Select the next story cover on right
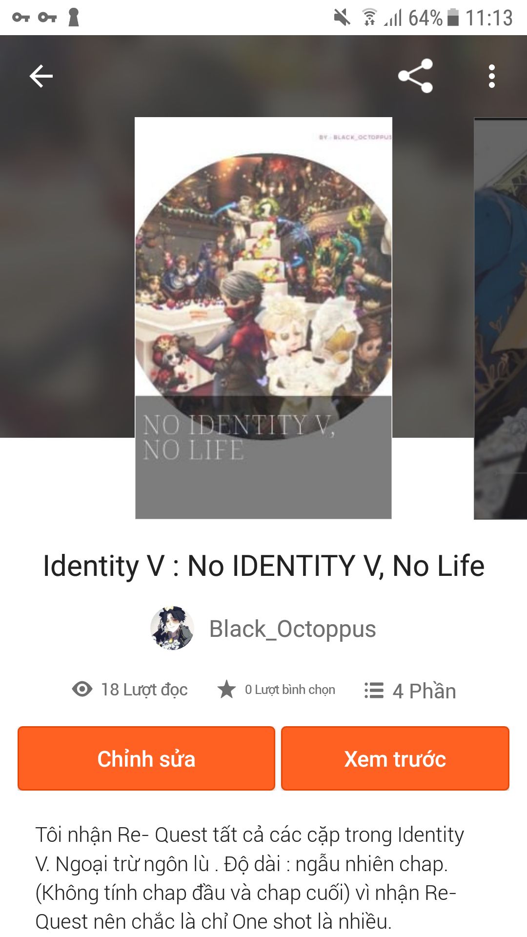This screenshot has width=527, height=937. [501, 318]
